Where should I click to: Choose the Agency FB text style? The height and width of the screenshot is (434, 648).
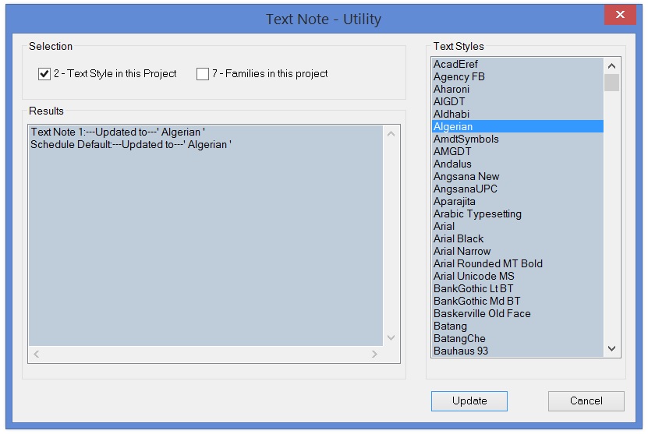coord(459,76)
